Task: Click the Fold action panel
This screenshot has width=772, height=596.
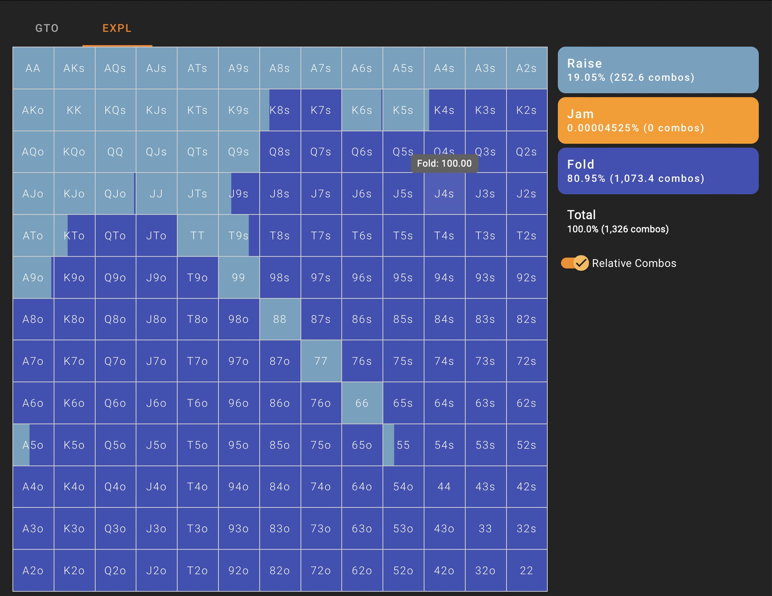Action: (x=658, y=171)
